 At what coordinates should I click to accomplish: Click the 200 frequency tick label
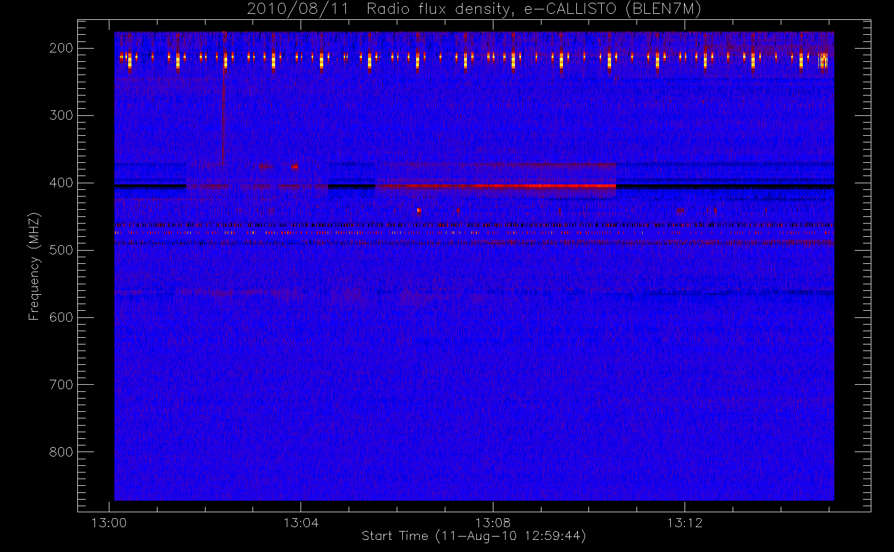[x=61, y=48]
